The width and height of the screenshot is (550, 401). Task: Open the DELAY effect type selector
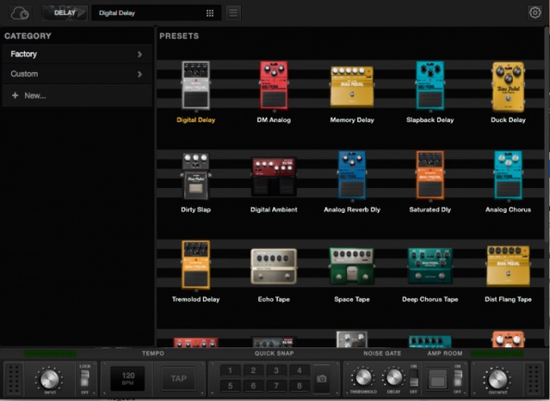tap(65, 13)
